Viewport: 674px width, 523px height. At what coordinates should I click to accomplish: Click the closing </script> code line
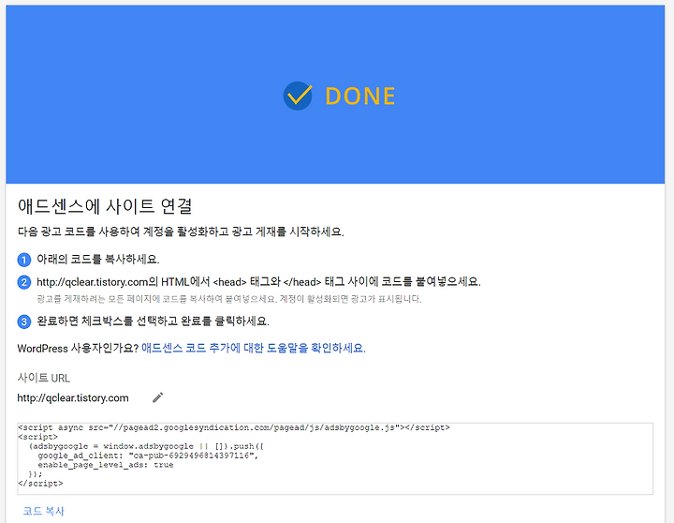coord(40,484)
